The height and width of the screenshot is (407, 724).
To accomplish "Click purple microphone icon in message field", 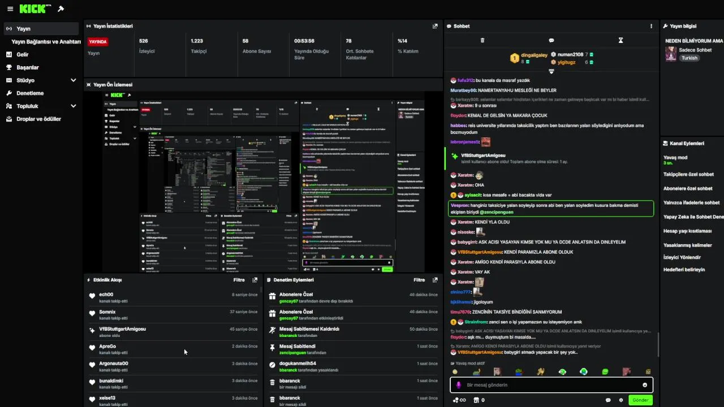I will tap(459, 385).
